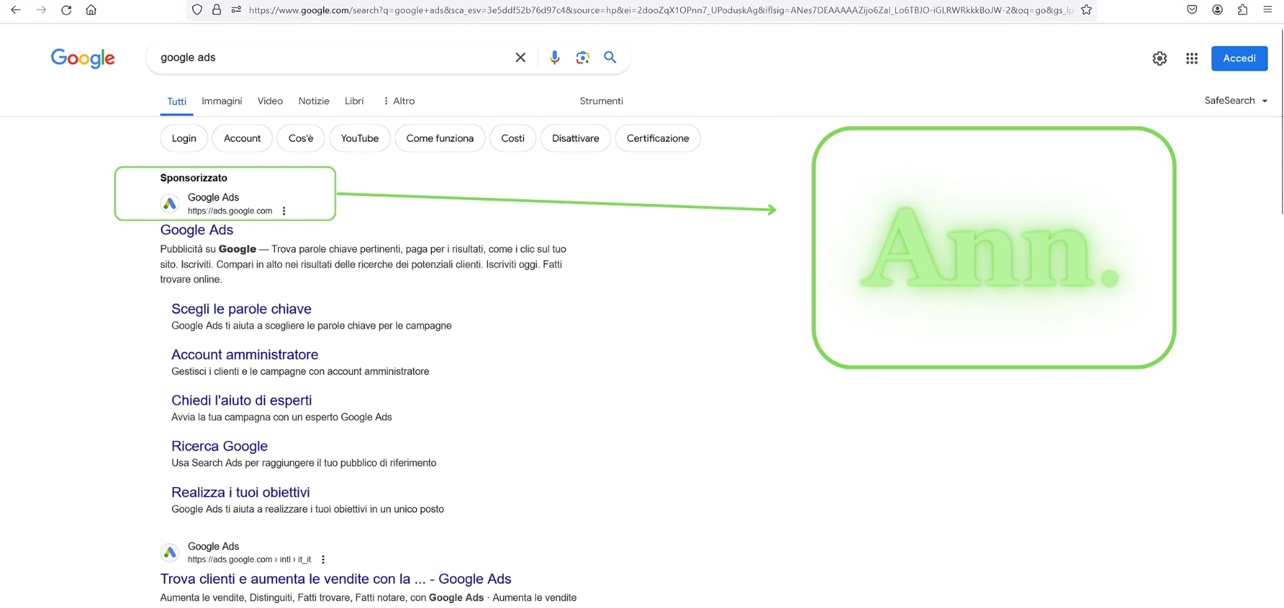Open Account amministratore sitelink
Image resolution: width=1284 pixels, height=608 pixels.
click(245, 355)
